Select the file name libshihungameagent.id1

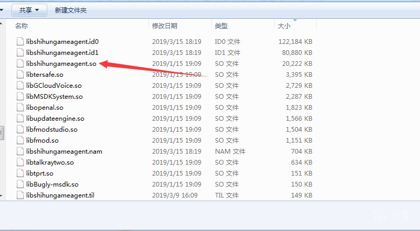62,53
